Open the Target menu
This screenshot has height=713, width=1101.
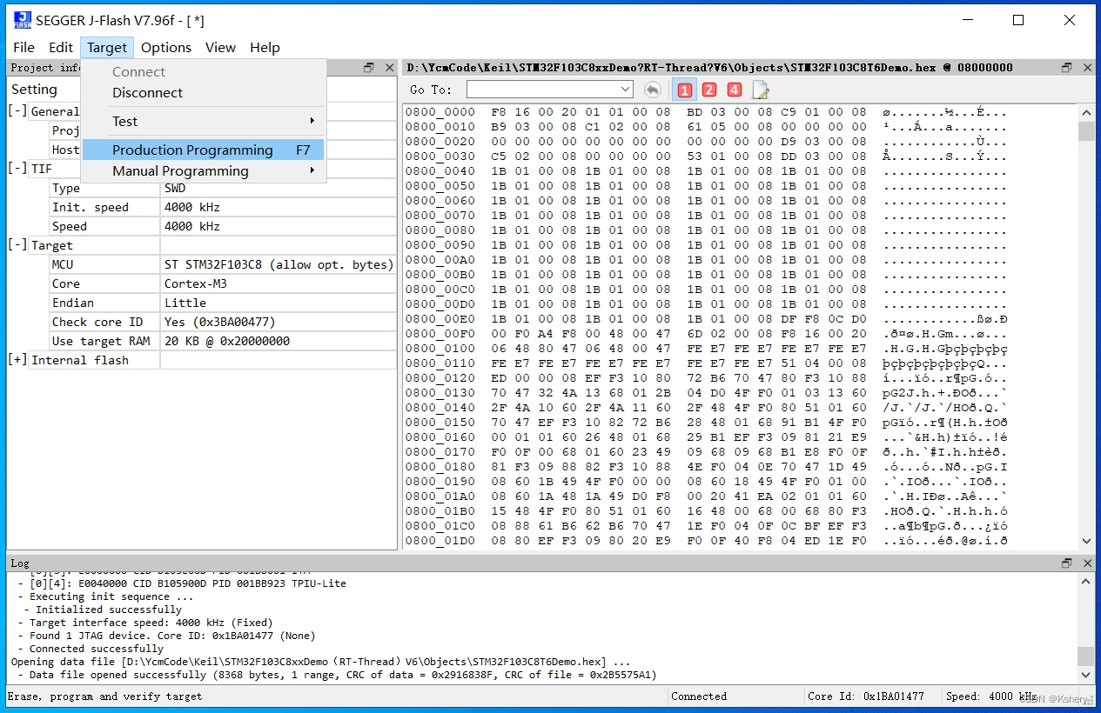coord(107,48)
